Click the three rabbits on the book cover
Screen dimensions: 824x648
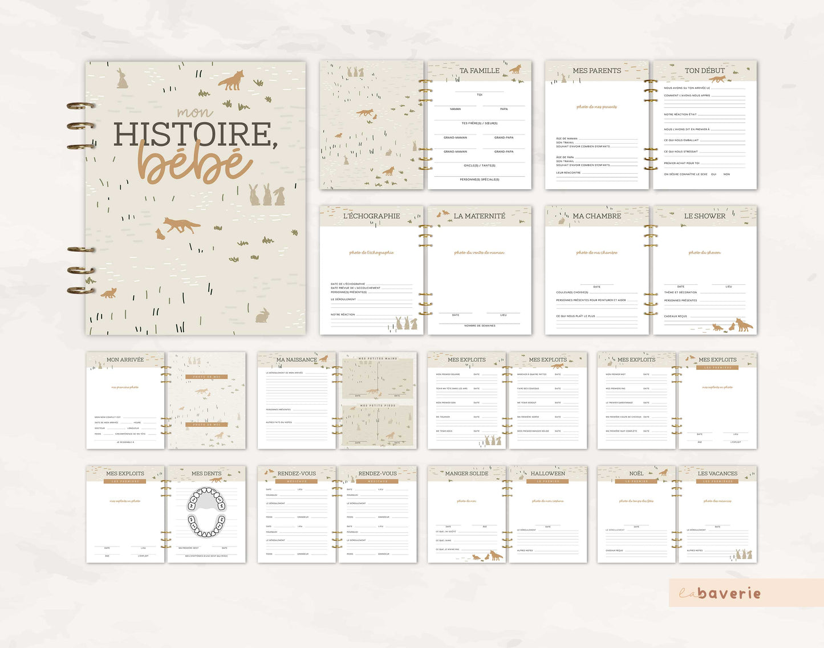click(266, 195)
